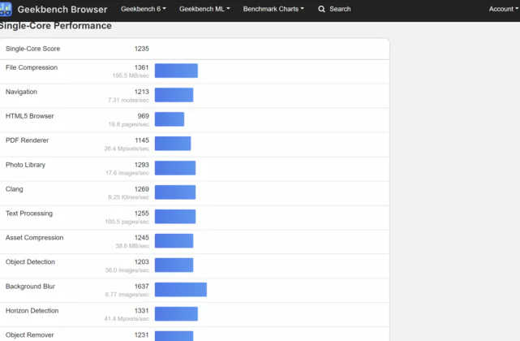The image size is (520, 341).
Task: Click the Object Detection score 1203
Action: point(142,262)
